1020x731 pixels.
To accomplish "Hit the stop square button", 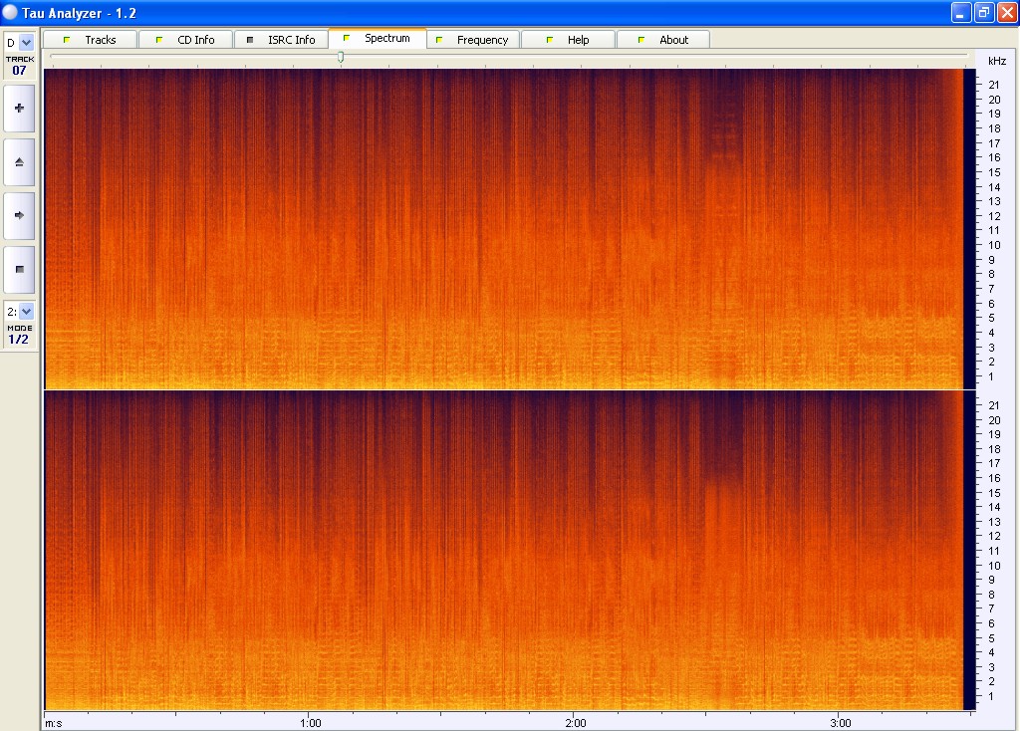I will 19,269.
